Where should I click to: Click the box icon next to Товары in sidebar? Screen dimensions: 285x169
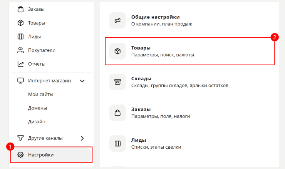[20, 23]
